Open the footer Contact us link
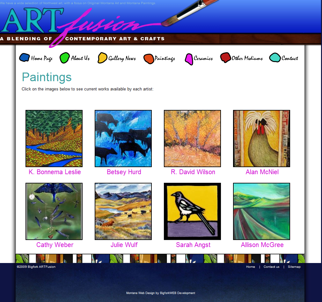322x302 pixels. pos(271,267)
